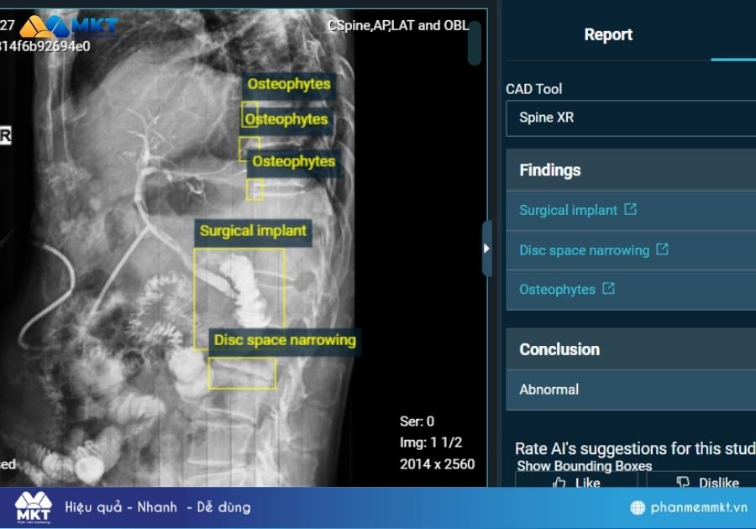Click the thumbs-up icon on Like

(x=559, y=483)
